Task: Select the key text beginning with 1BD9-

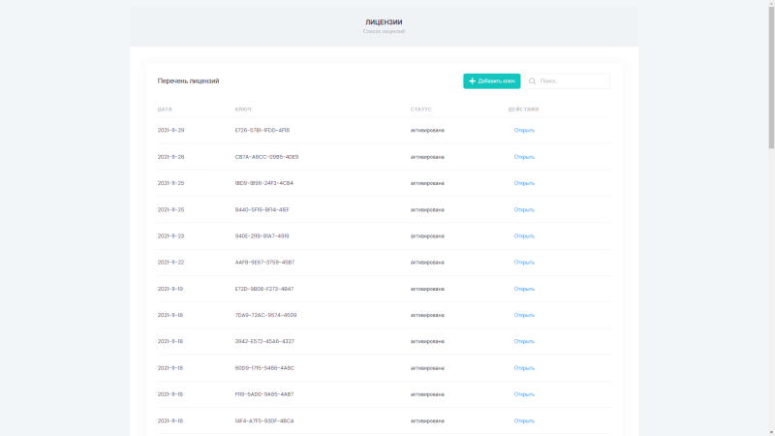Action: (263, 183)
